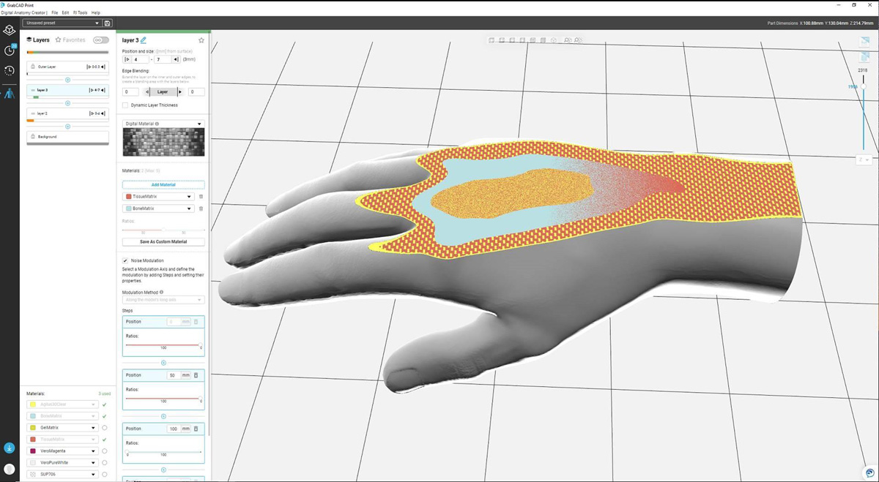Select the Digital Anatomy body icon in sidebar

click(10, 94)
